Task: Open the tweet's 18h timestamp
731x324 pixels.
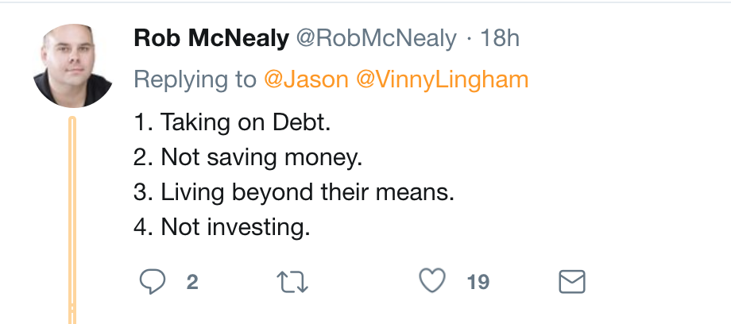Action: 501,38
